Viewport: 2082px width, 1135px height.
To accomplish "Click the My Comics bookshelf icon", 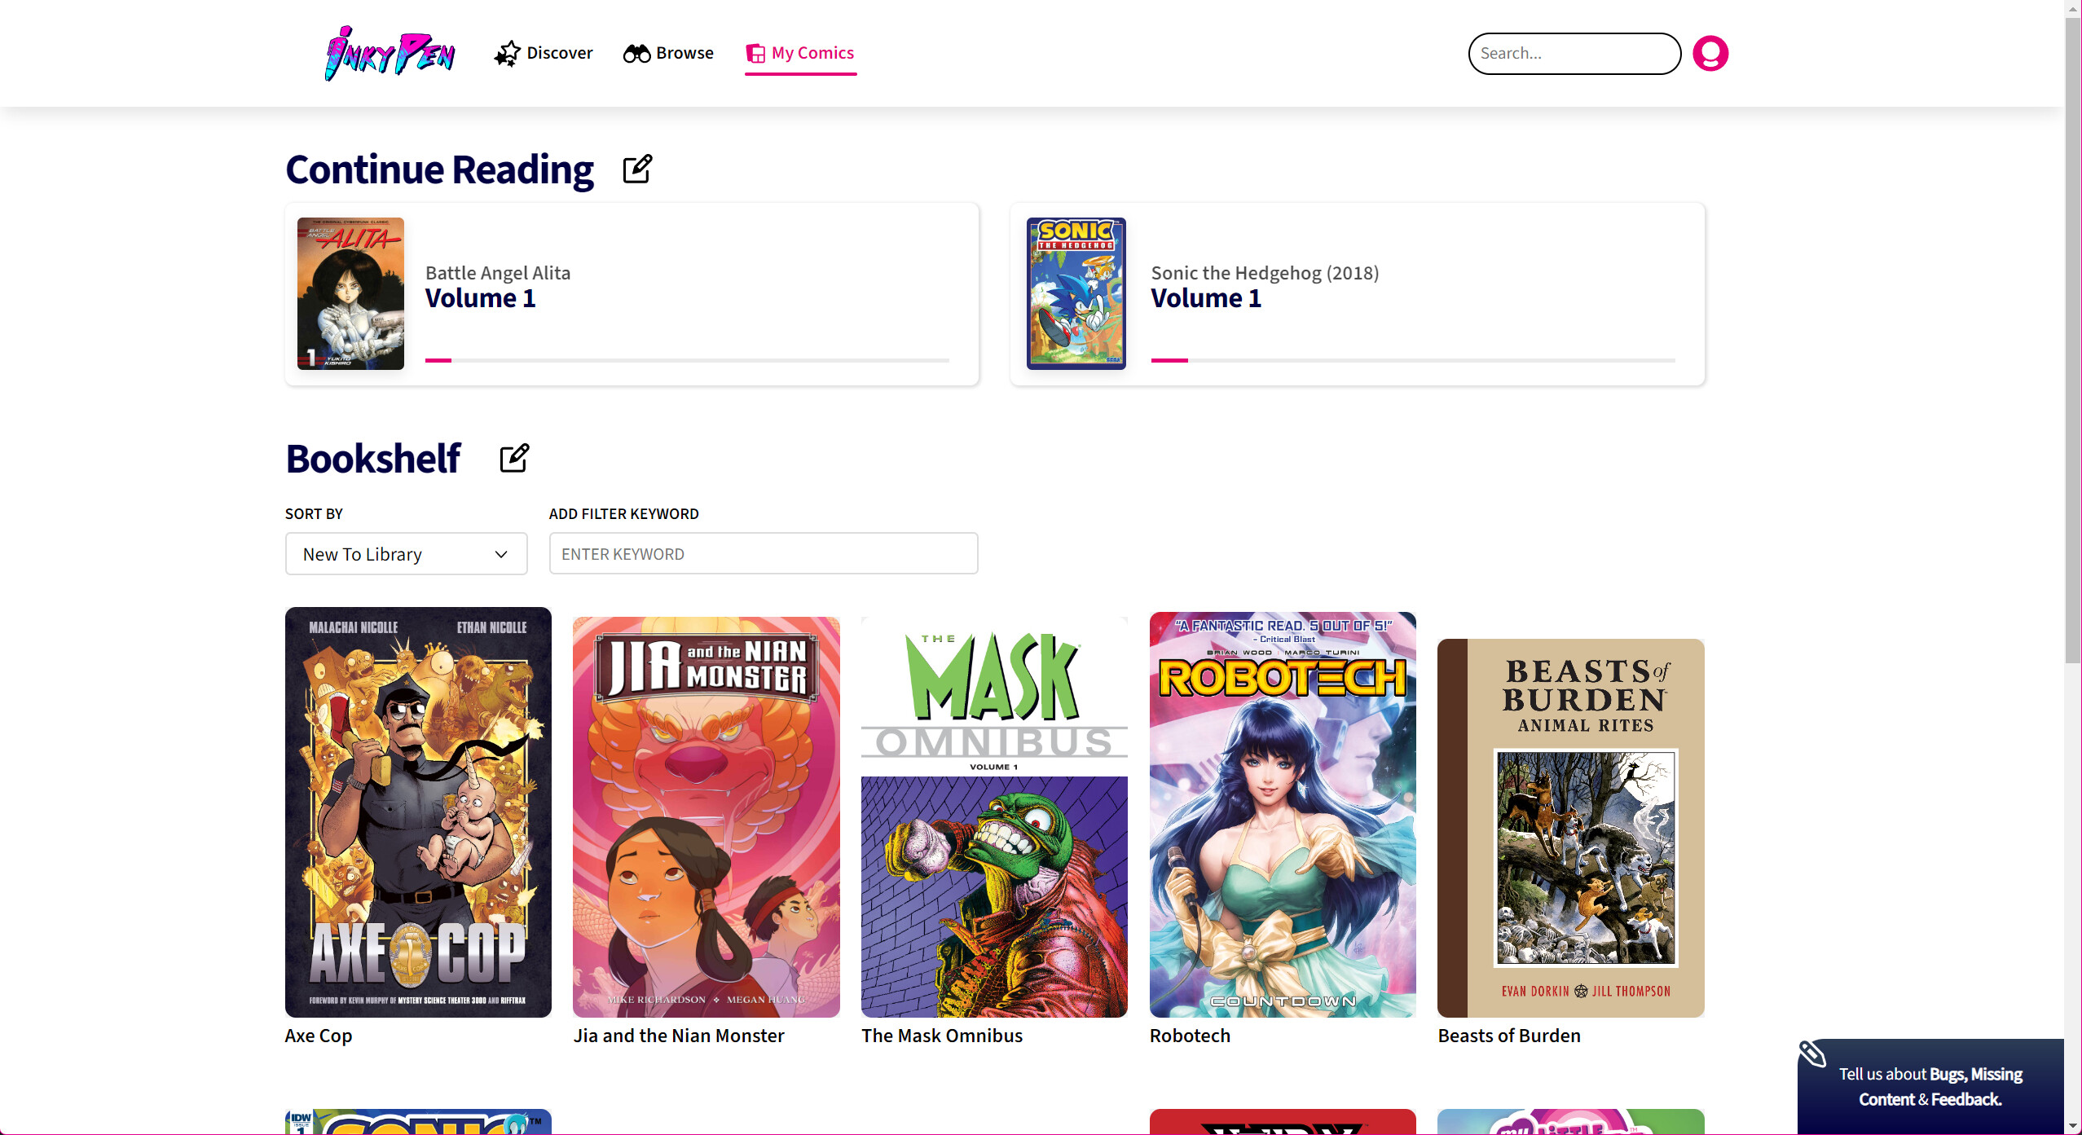I will click(755, 54).
